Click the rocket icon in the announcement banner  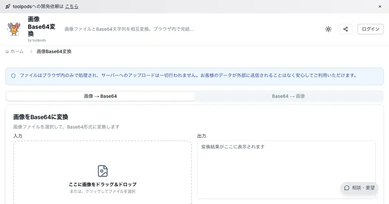tap(8, 6)
